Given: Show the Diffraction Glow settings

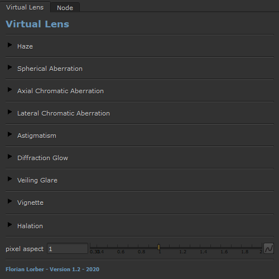Looking at the screenshot, I should pyautogui.click(x=9, y=157).
